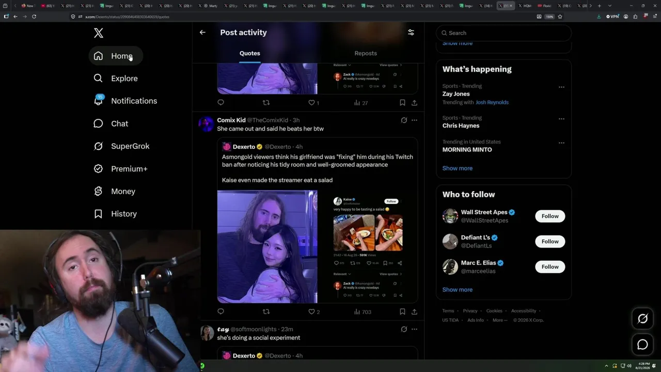Switch to the Quotes tab
661x372 pixels.
pos(250,53)
